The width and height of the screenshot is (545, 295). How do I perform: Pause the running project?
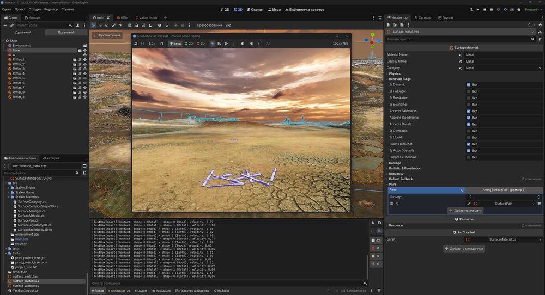[x=485, y=10]
